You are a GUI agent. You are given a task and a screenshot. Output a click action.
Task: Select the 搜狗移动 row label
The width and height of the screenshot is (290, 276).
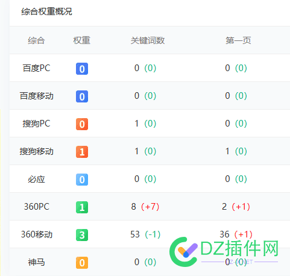(36, 151)
